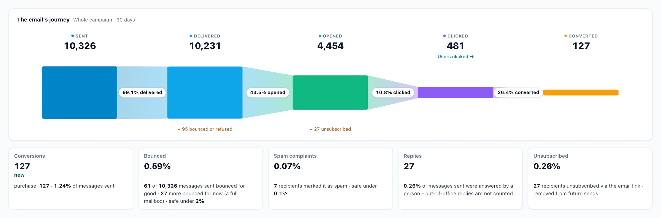The image size is (661, 218).
Task: Click the 10.8% clicked pill
Action: [393, 92]
